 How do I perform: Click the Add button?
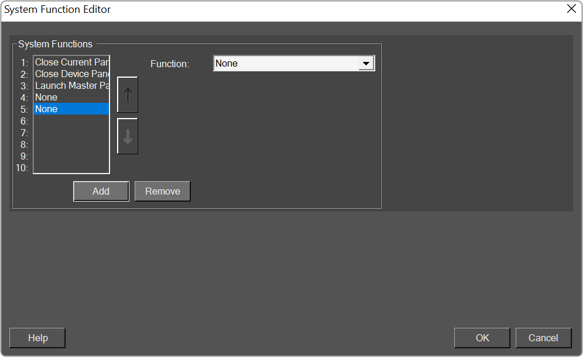click(x=101, y=191)
